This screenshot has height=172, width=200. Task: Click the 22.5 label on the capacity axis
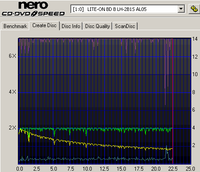[173, 169]
